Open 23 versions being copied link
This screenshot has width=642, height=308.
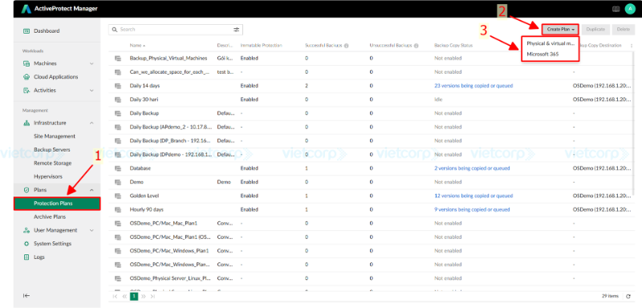(473, 86)
